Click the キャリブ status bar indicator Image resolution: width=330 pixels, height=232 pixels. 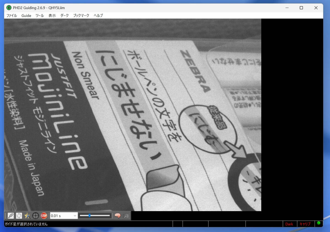pyautogui.click(x=305, y=224)
